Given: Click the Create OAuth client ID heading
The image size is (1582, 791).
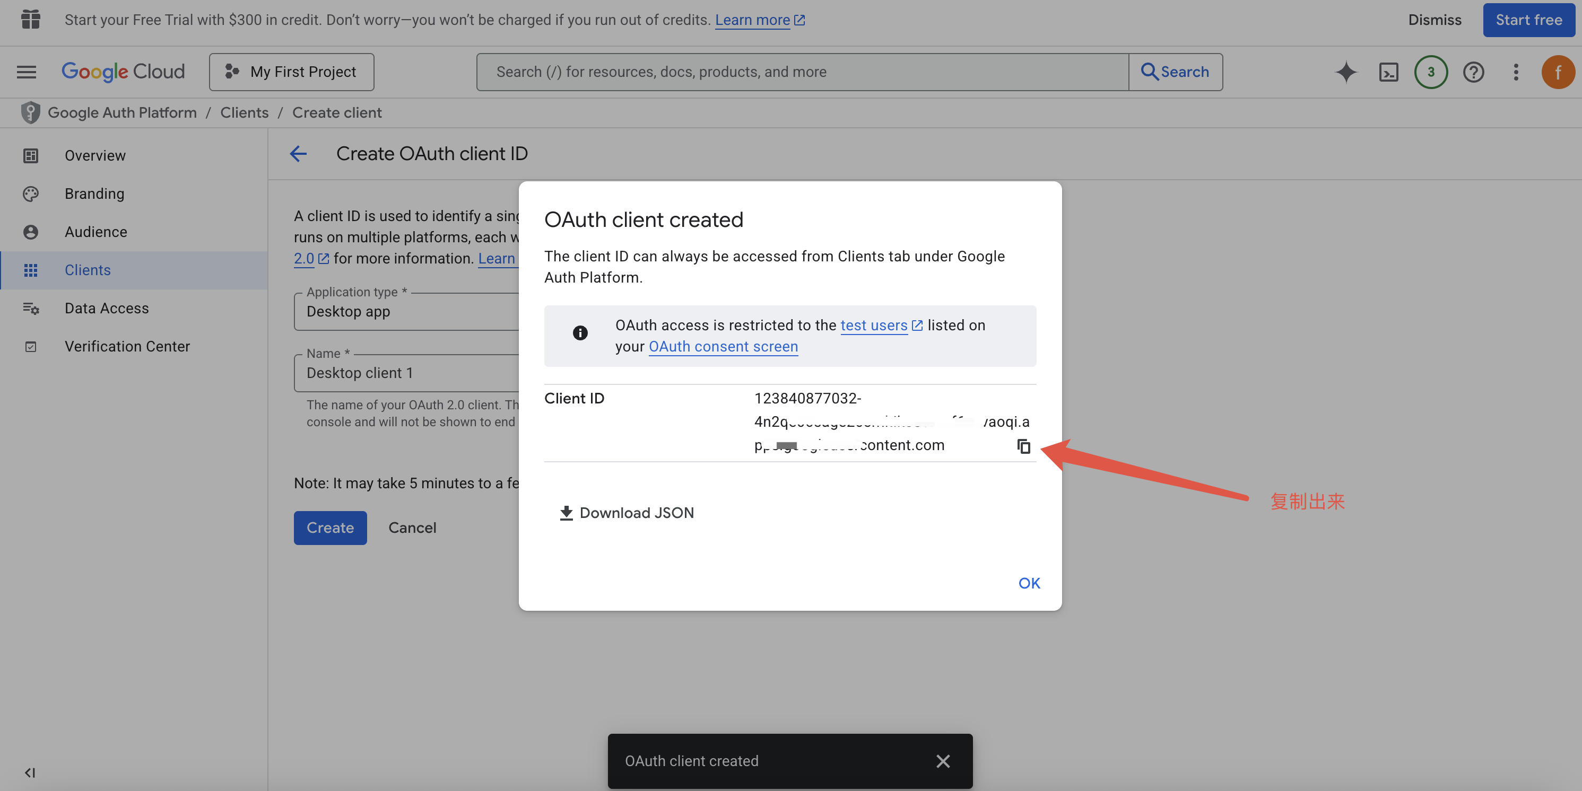Looking at the screenshot, I should pos(431,153).
